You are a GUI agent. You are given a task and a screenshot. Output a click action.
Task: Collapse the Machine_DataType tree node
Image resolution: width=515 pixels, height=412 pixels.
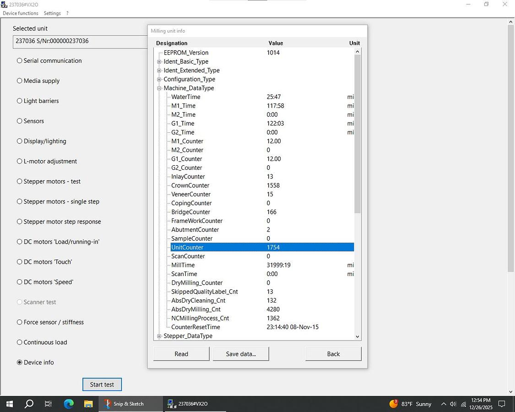click(x=159, y=88)
